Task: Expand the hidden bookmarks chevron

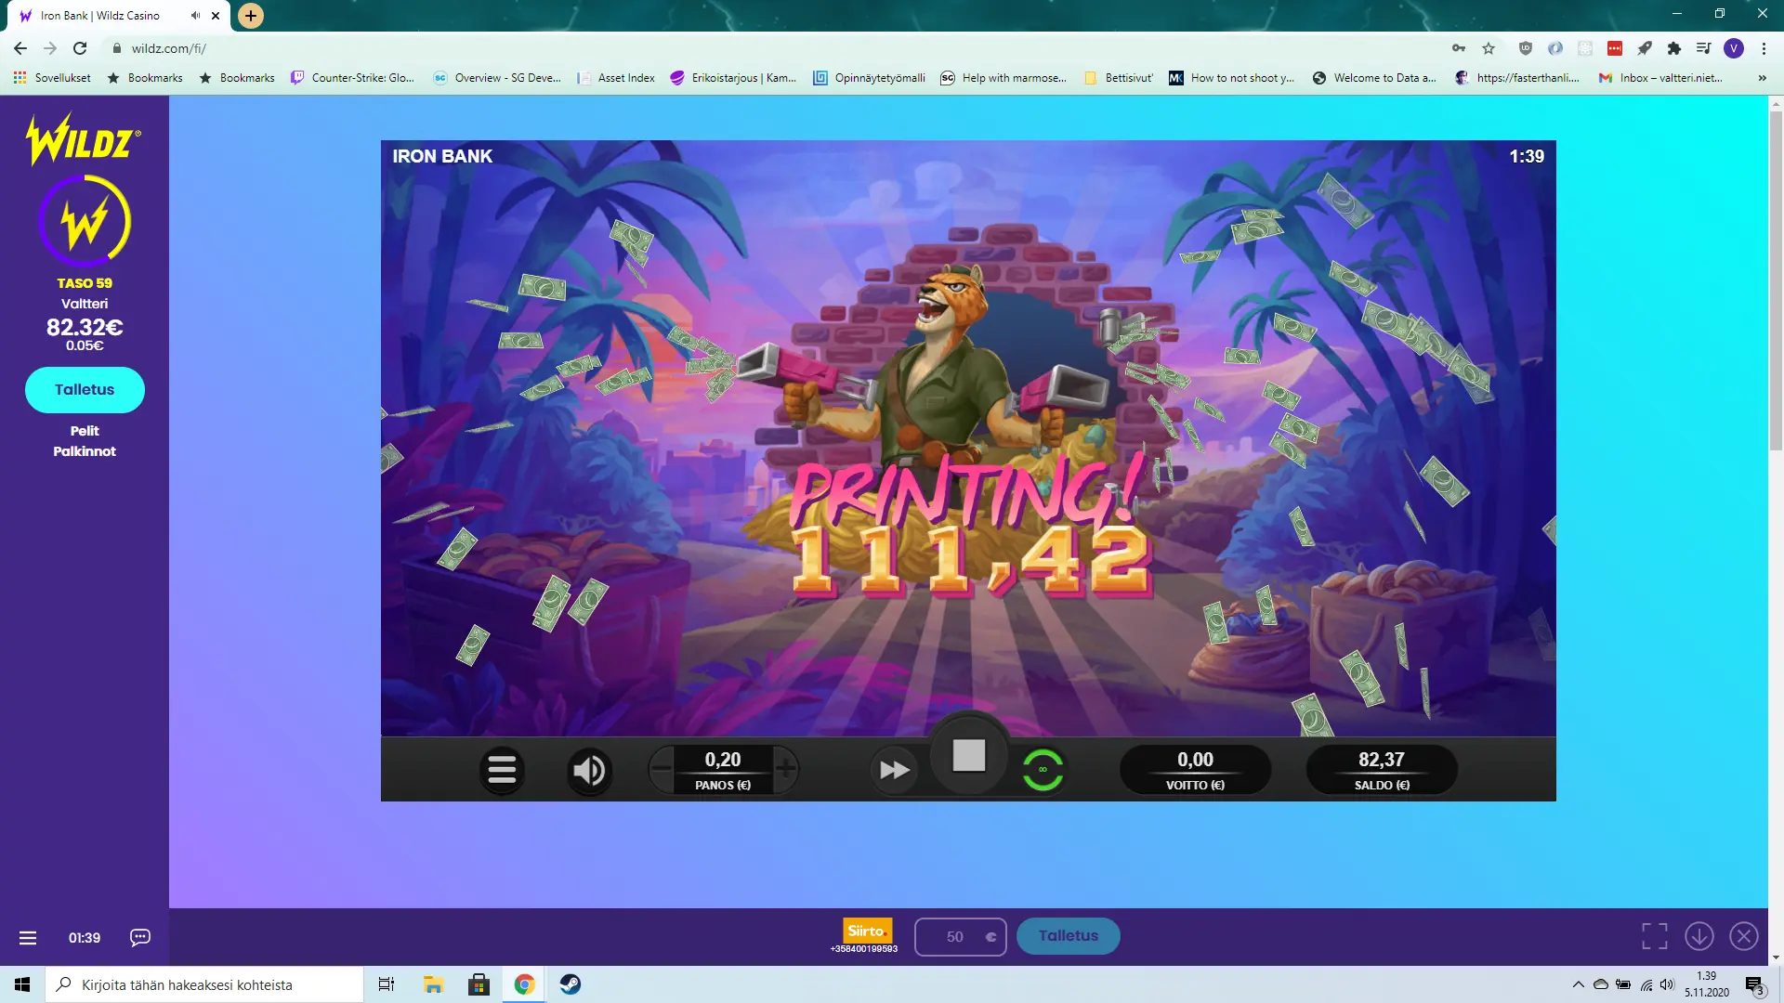Action: tap(1762, 78)
